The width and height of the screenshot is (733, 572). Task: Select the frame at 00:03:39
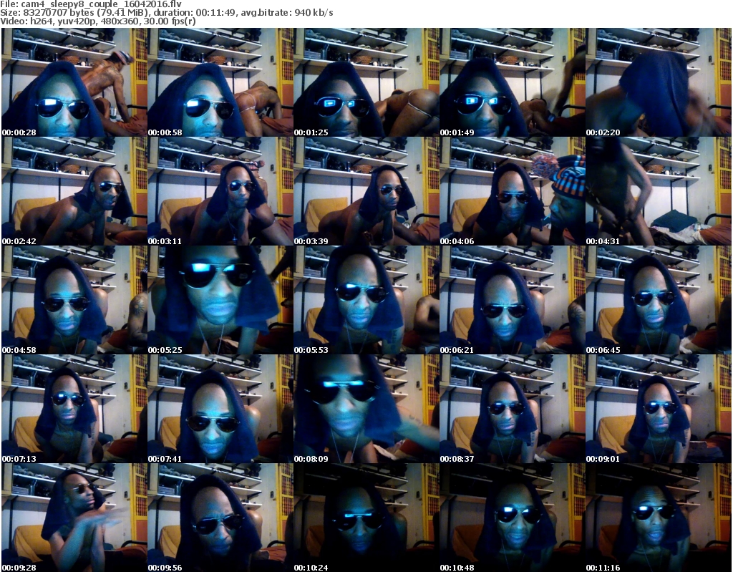coord(366,191)
